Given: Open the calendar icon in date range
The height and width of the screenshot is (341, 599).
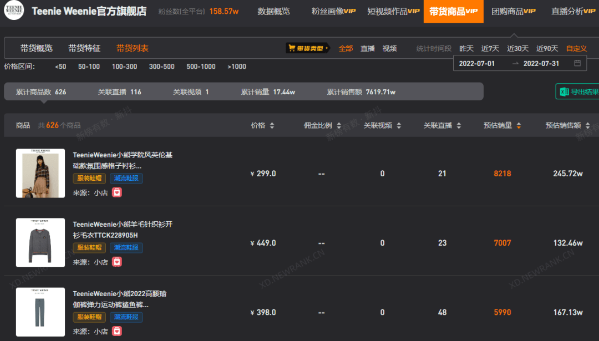Looking at the screenshot, I should coord(577,63).
